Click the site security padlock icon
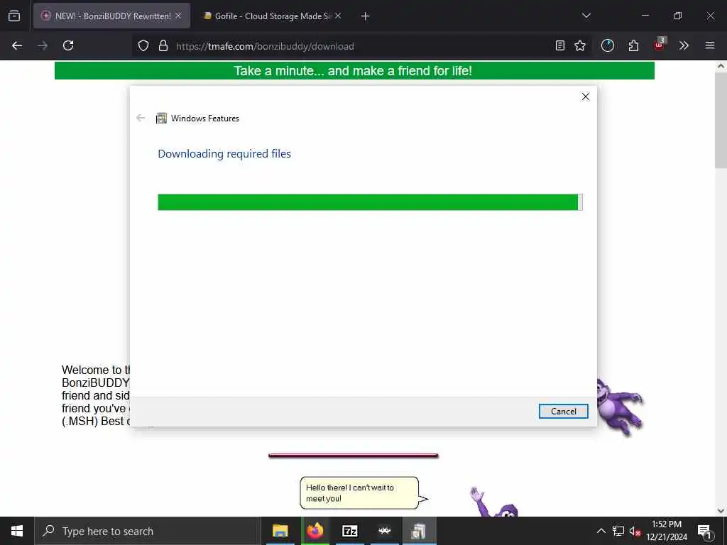 tap(163, 45)
